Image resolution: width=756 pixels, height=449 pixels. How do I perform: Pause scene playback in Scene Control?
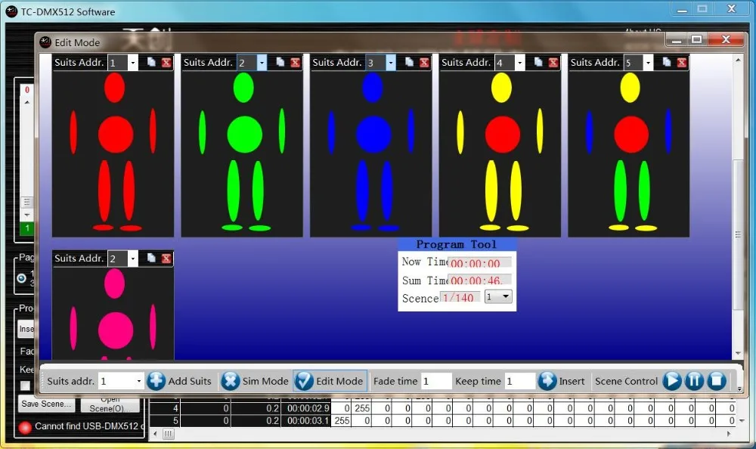click(x=694, y=381)
